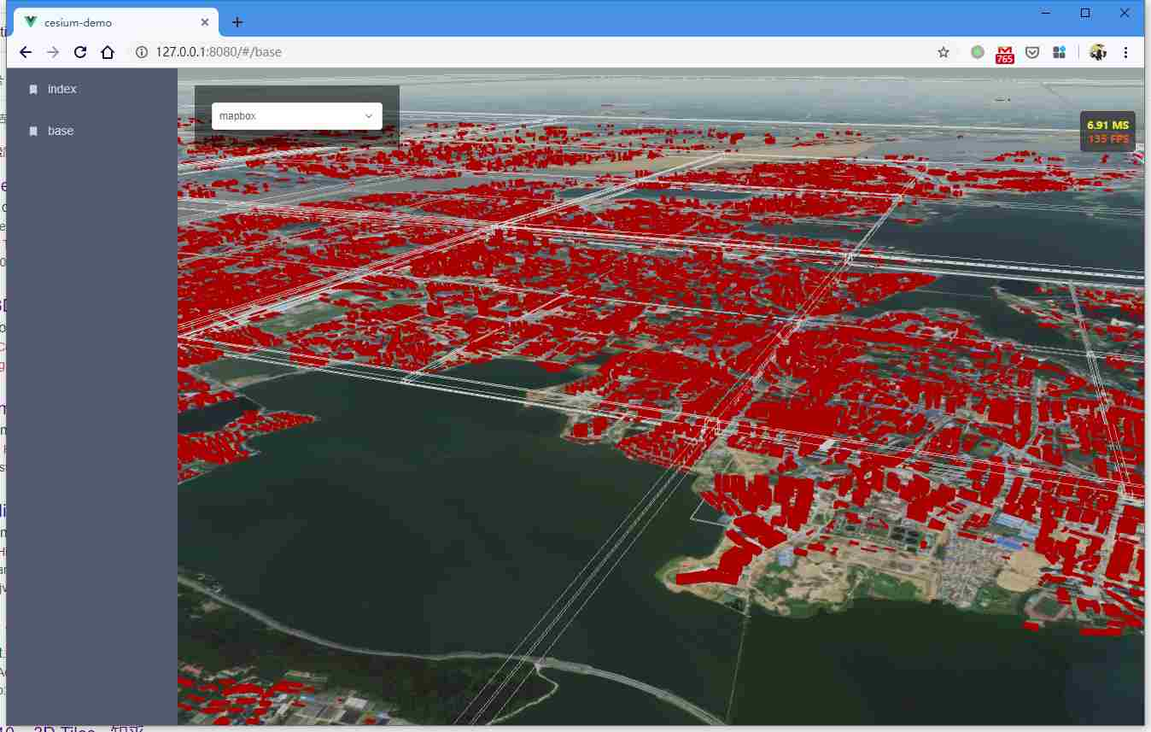Viewport: 1151px width, 732px height.
Task: Open a new browser tab
Action: (x=237, y=22)
